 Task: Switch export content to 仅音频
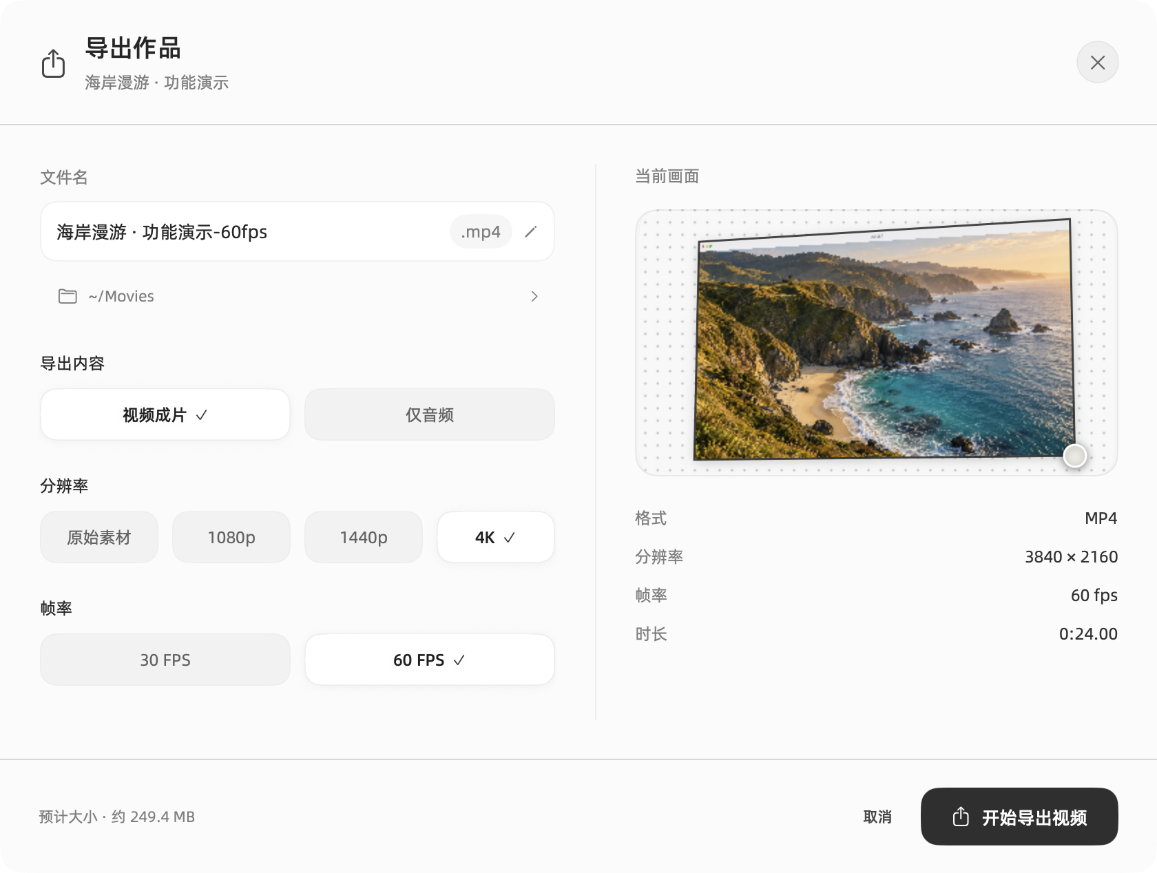(430, 414)
